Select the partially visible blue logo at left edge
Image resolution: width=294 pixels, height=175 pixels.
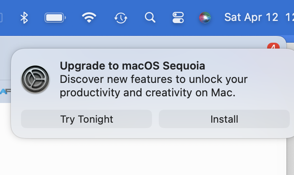(5, 91)
